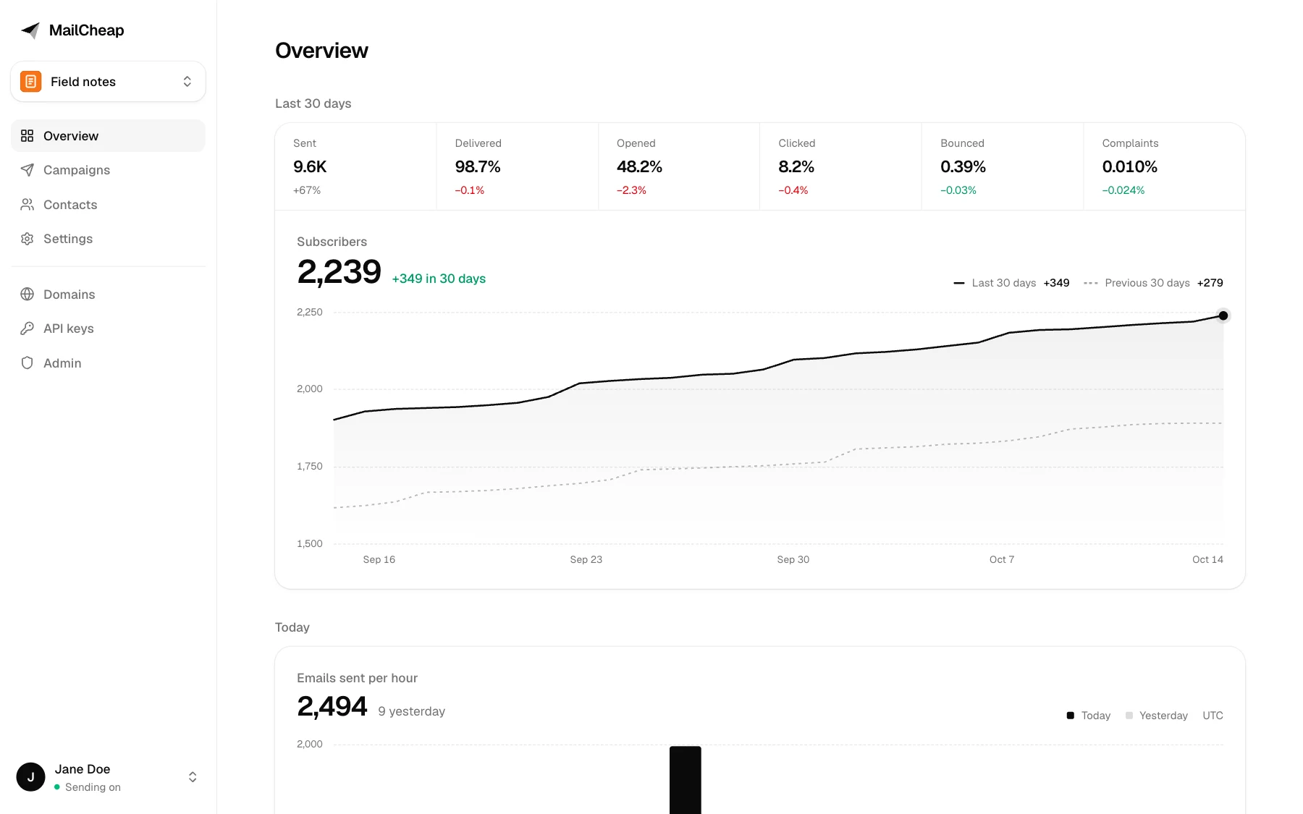Open Settings from the sidebar

(108, 239)
